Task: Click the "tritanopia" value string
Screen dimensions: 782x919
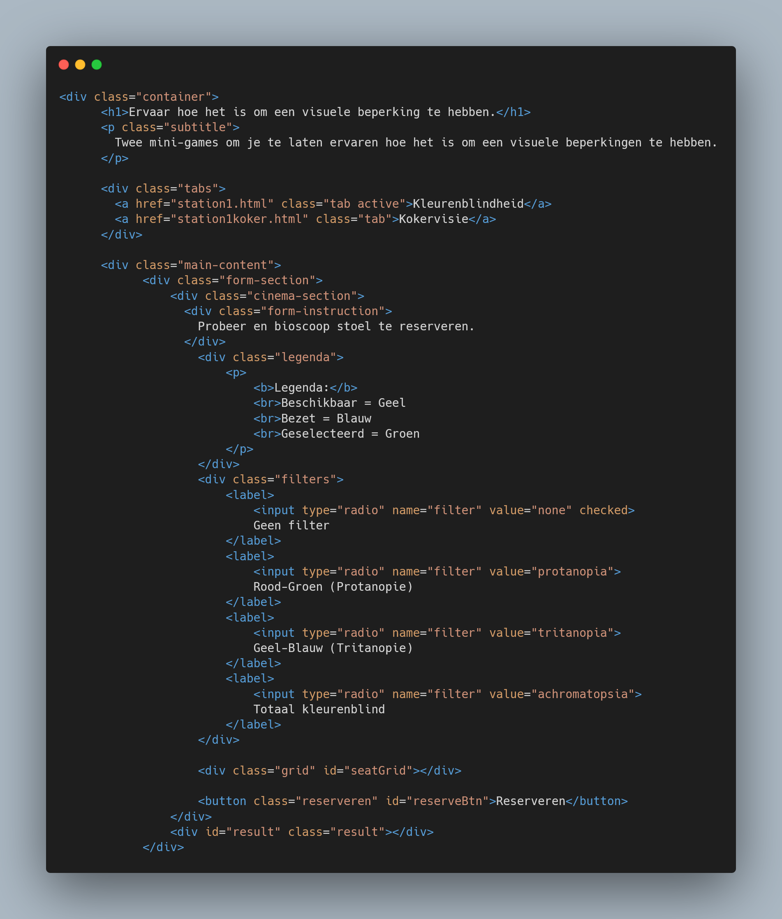Action: [572, 632]
